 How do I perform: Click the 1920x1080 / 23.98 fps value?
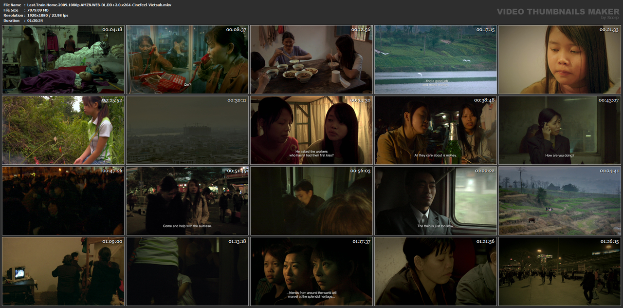(x=48, y=16)
